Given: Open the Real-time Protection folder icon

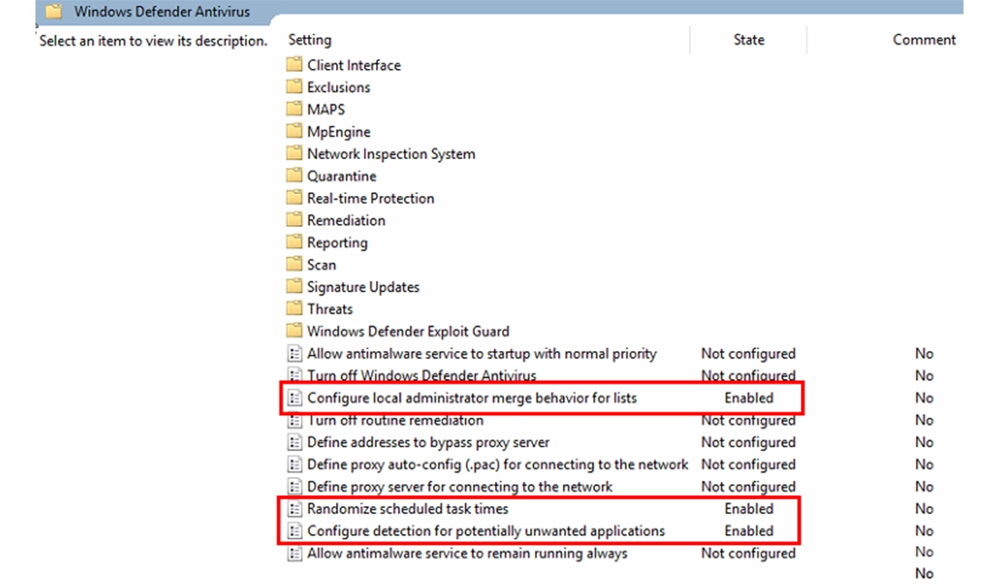Looking at the screenshot, I should (x=294, y=198).
